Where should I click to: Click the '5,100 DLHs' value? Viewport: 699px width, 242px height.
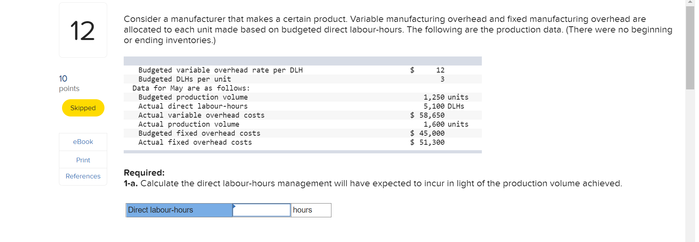(444, 106)
